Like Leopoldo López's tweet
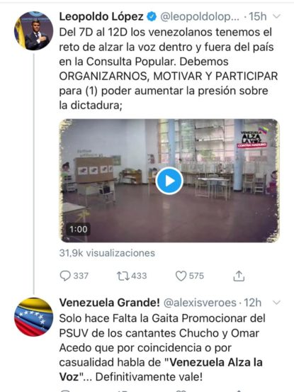Viewport: 294px width, 392px height. pyautogui.click(x=190, y=276)
